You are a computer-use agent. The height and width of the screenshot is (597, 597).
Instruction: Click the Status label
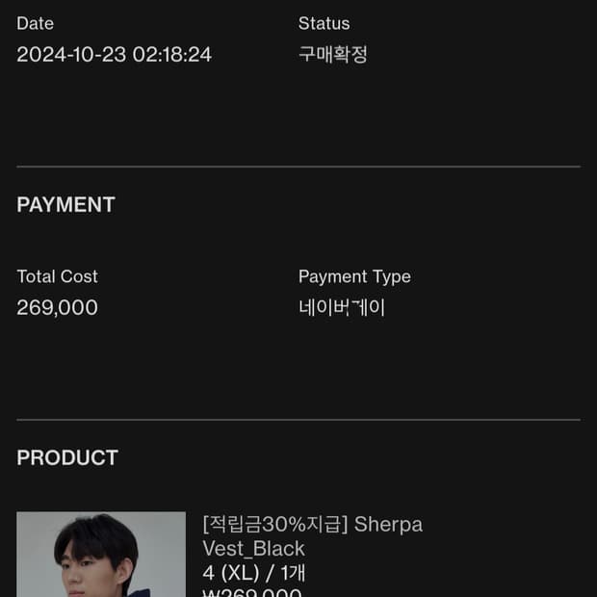pyautogui.click(x=324, y=23)
